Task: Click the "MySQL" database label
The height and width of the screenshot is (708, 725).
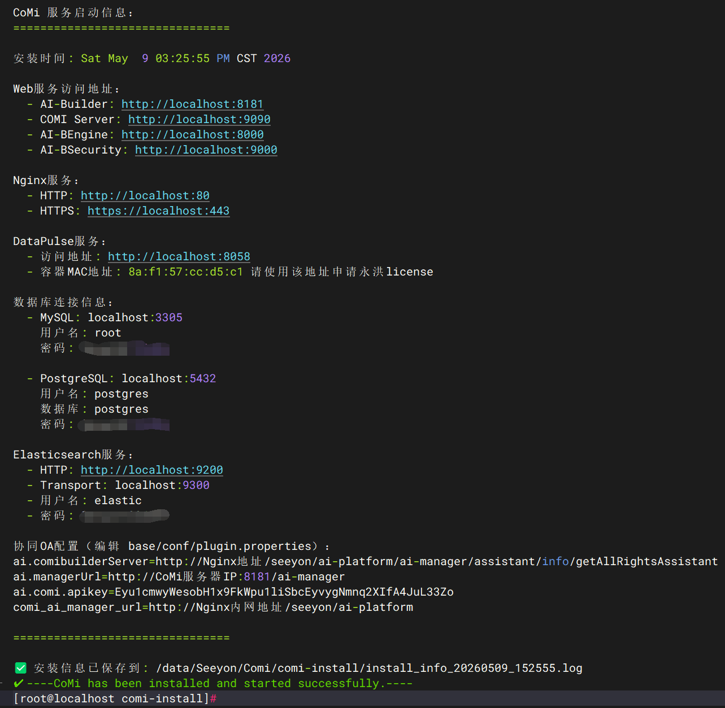Action: point(57,317)
